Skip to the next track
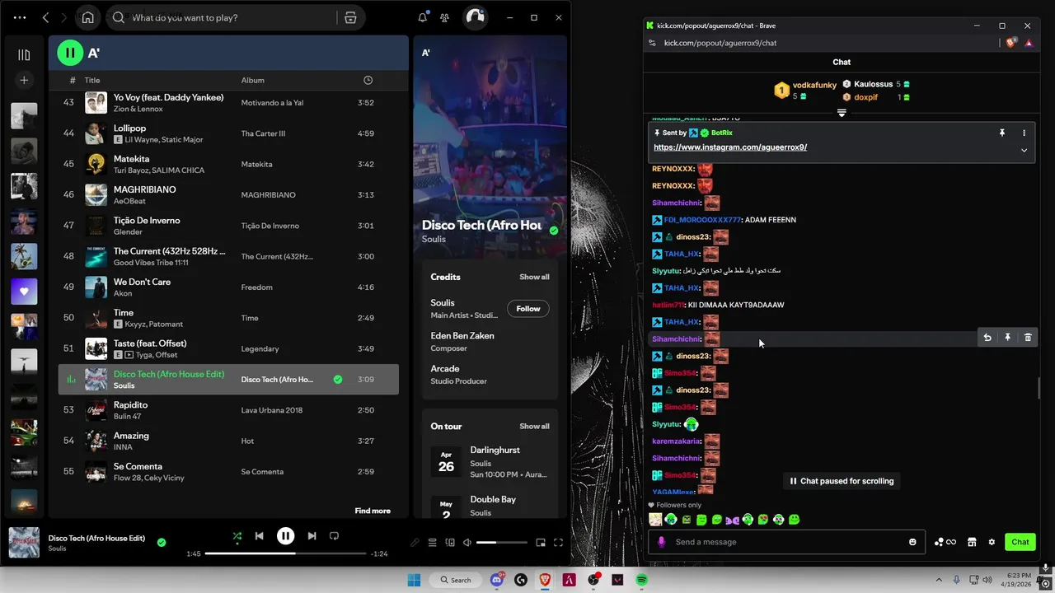Screen dimensions: 1055x593 click(x=312, y=536)
